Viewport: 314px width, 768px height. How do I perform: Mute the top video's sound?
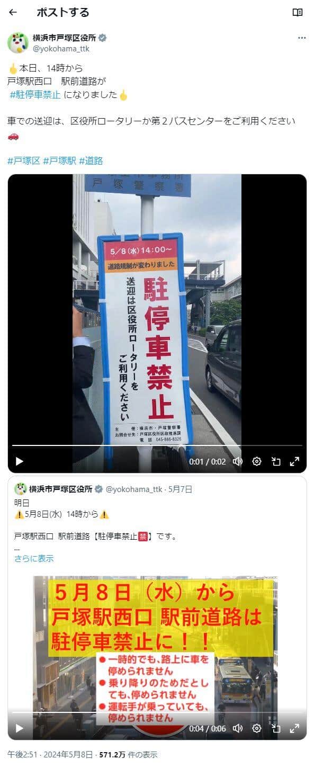pos(238,461)
